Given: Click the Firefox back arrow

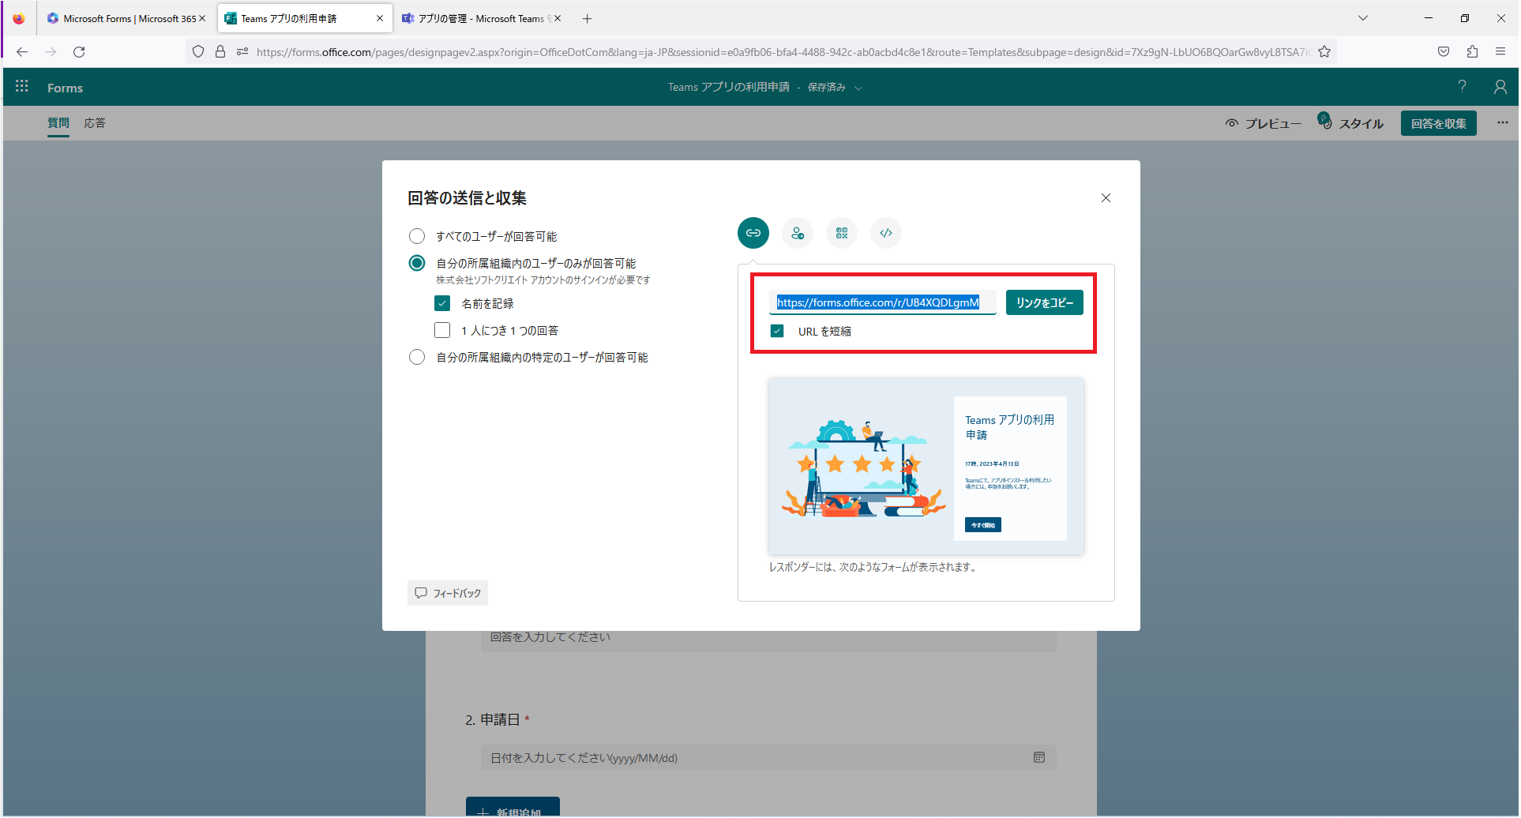Looking at the screenshot, I should point(22,52).
